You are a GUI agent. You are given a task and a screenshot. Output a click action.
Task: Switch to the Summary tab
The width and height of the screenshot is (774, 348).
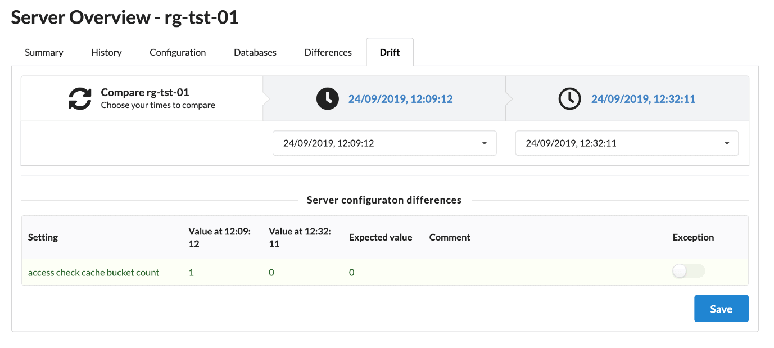(x=44, y=52)
